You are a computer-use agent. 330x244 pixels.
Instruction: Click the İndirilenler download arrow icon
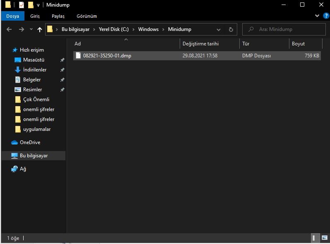click(18, 70)
